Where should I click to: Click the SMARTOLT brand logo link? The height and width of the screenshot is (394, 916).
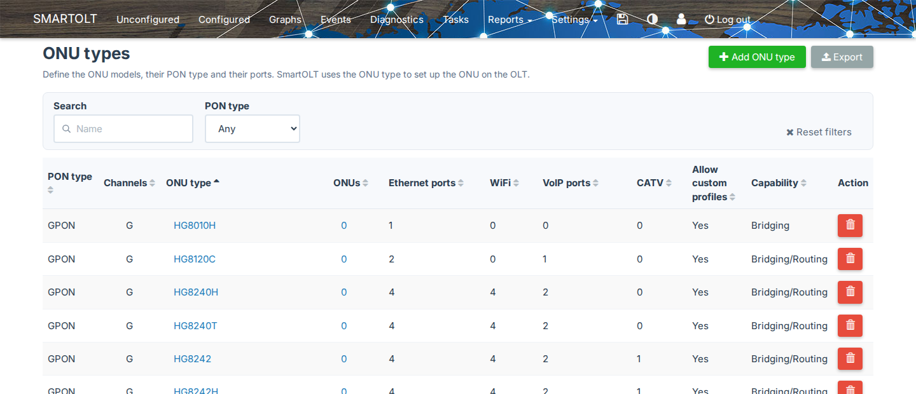click(x=65, y=18)
